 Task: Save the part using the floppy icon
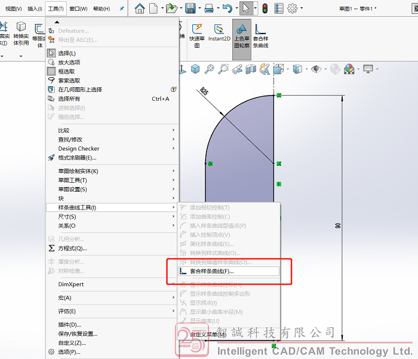[190, 8]
